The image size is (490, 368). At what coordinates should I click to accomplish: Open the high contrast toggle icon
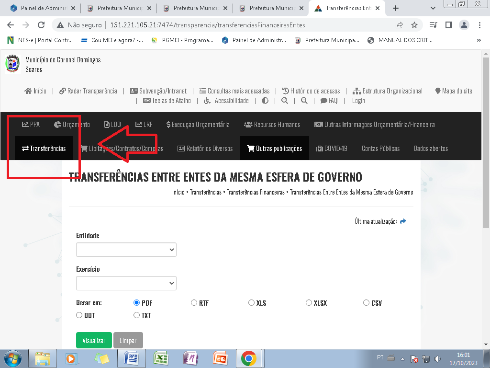[265, 101]
